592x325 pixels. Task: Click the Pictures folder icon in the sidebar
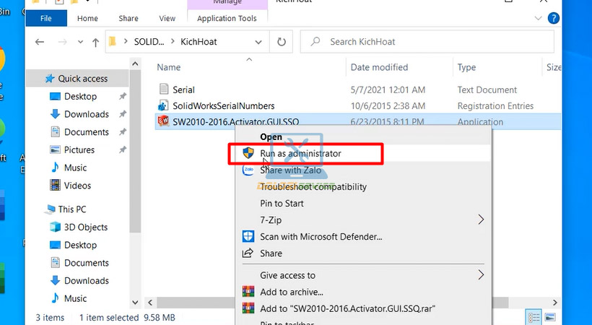[x=55, y=149]
